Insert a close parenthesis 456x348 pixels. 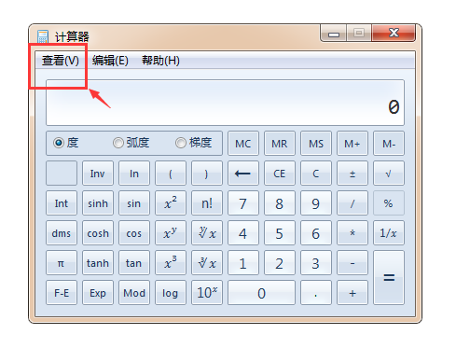207,174
